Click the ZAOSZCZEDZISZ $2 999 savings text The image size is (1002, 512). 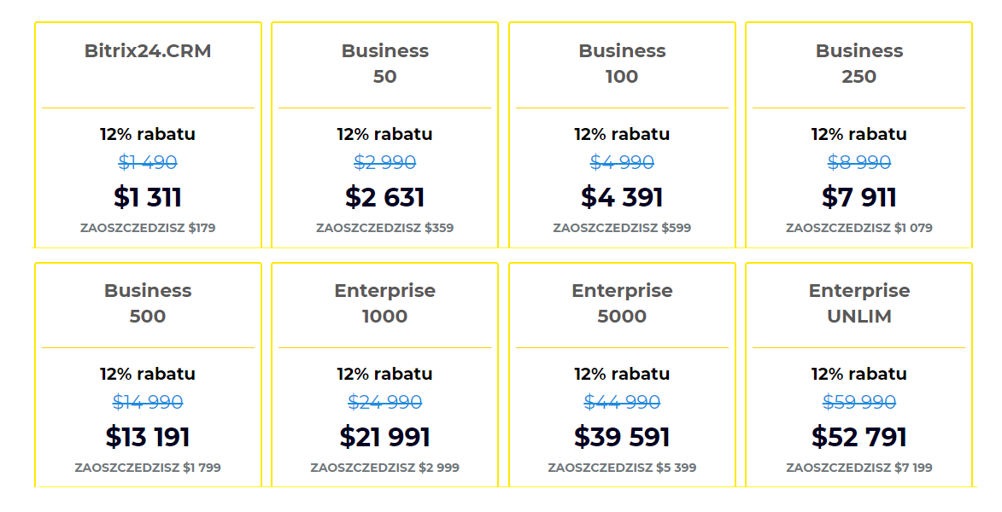tap(384, 468)
